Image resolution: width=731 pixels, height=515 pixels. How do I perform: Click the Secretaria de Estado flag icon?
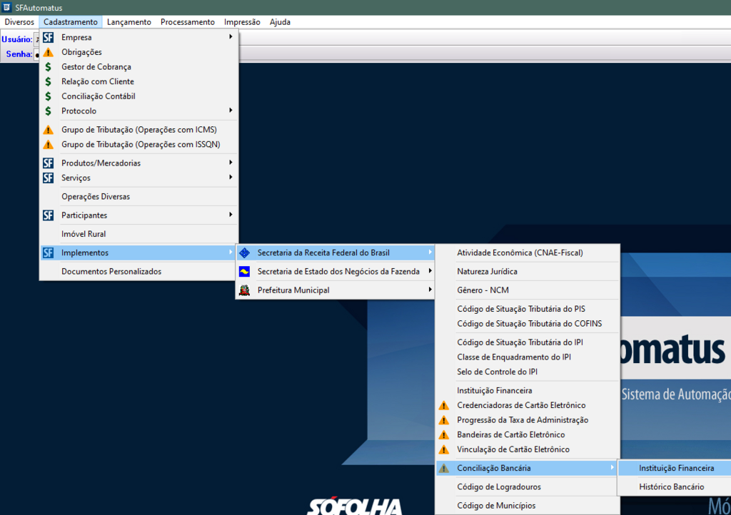click(244, 271)
